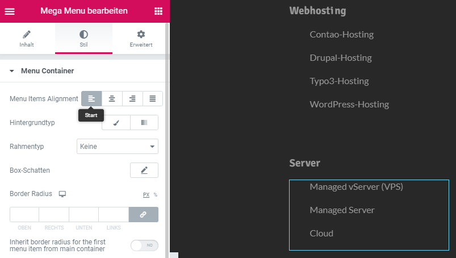
Task: Select center menu items alignment
Action: click(x=112, y=99)
